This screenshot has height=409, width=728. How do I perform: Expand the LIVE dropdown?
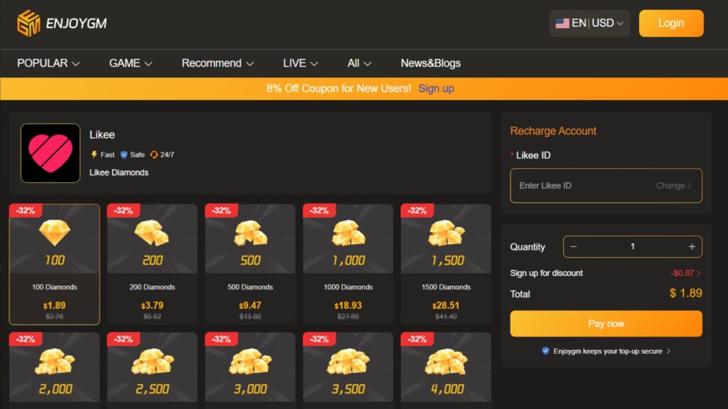point(299,63)
